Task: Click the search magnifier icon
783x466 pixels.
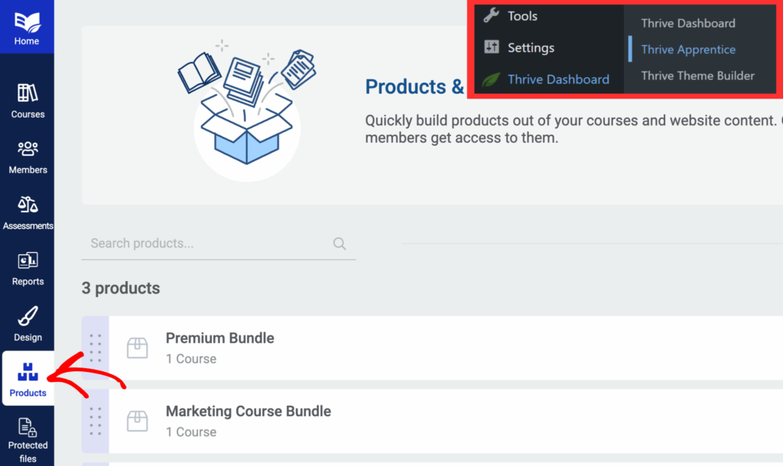Action: click(x=340, y=244)
